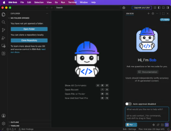
Task: Open Bob panel settings gear
Action: point(153,13)
